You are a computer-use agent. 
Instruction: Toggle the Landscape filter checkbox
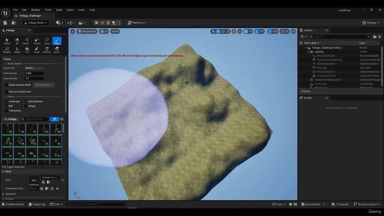[x=7, y=101]
